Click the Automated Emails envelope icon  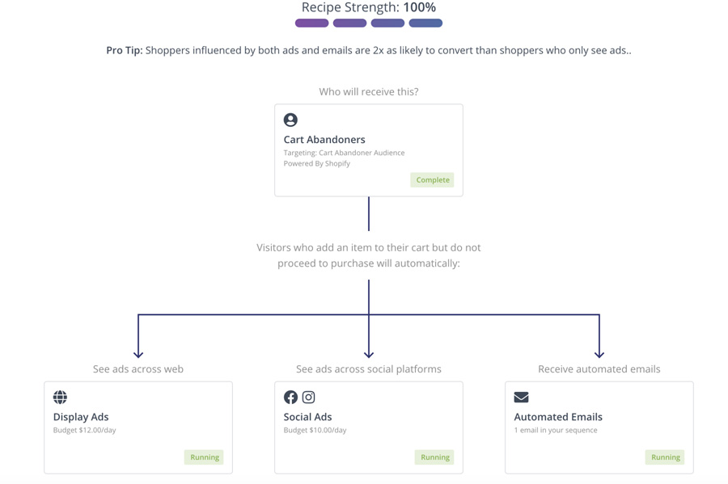(521, 397)
